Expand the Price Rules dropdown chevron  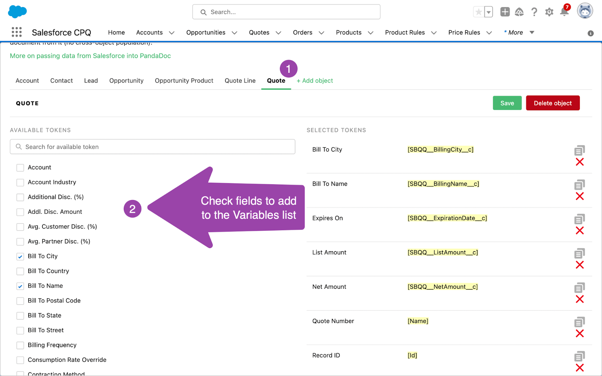[x=489, y=33]
